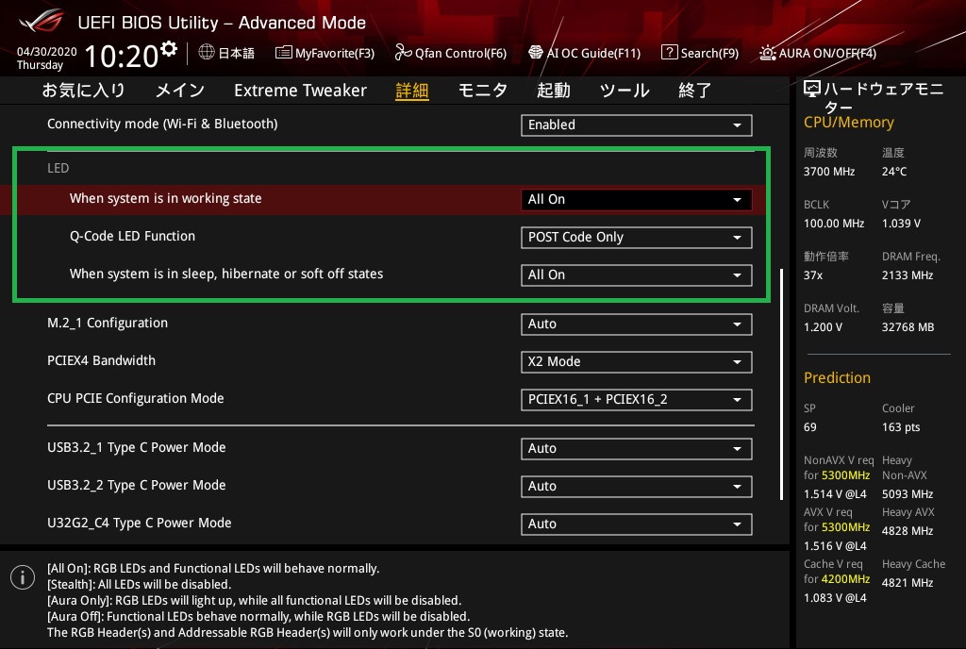Click the 3700 MHz frequency value
The height and width of the screenshot is (649, 966).
coord(829,171)
